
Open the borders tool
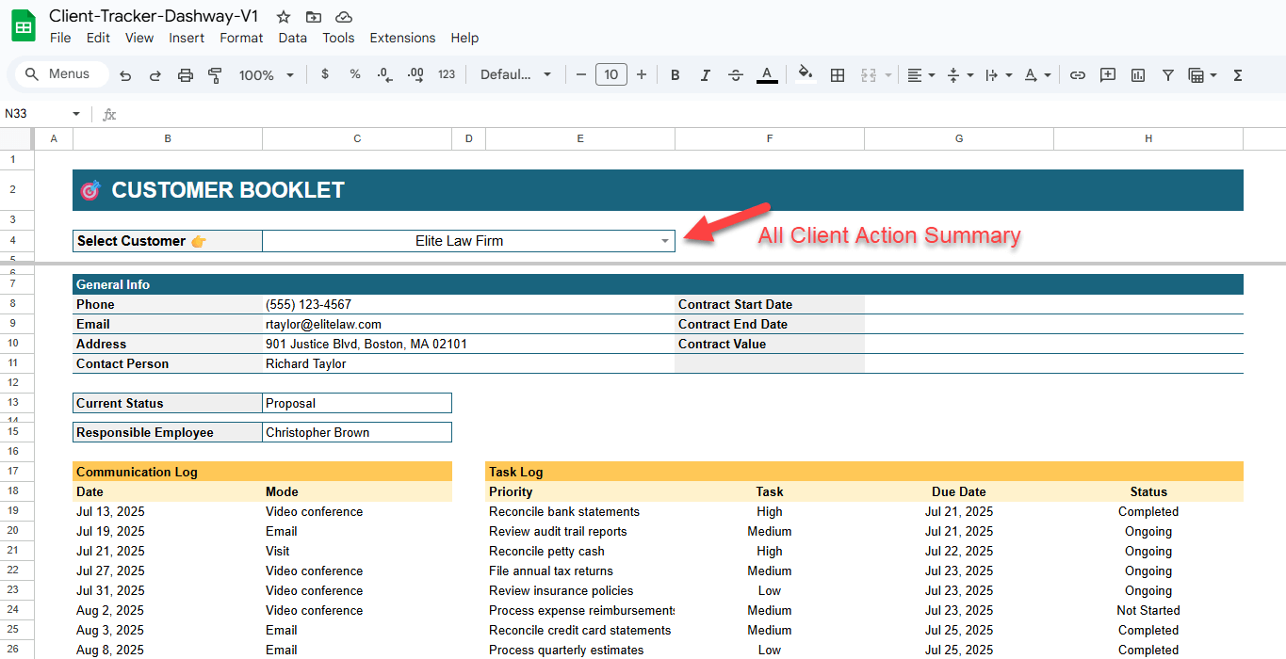(x=838, y=74)
